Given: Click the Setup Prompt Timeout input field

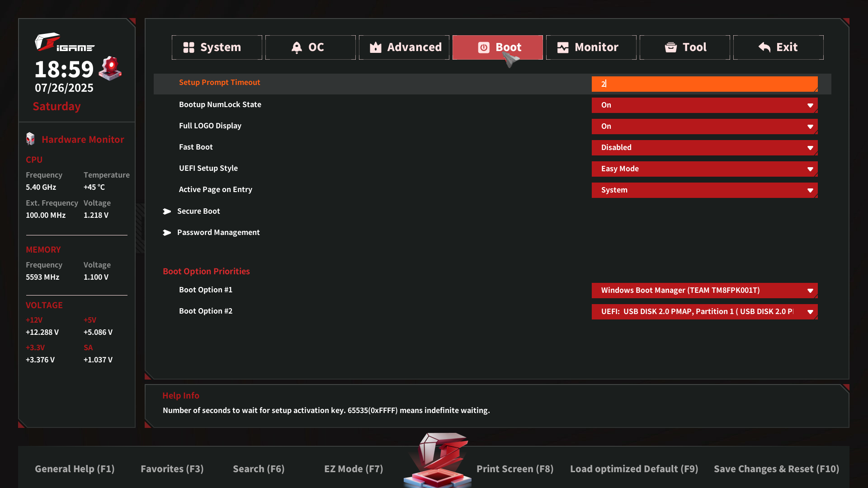Looking at the screenshot, I should pos(704,84).
